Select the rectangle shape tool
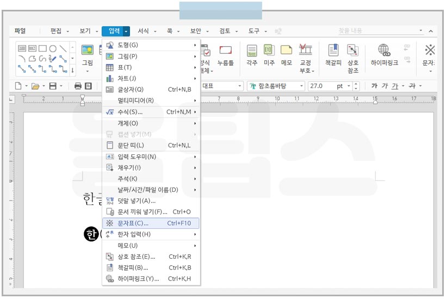This screenshot has height=299, width=446. click(42, 48)
